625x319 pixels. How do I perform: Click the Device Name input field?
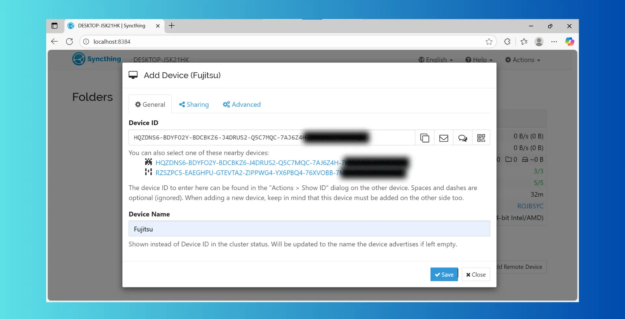[309, 229]
